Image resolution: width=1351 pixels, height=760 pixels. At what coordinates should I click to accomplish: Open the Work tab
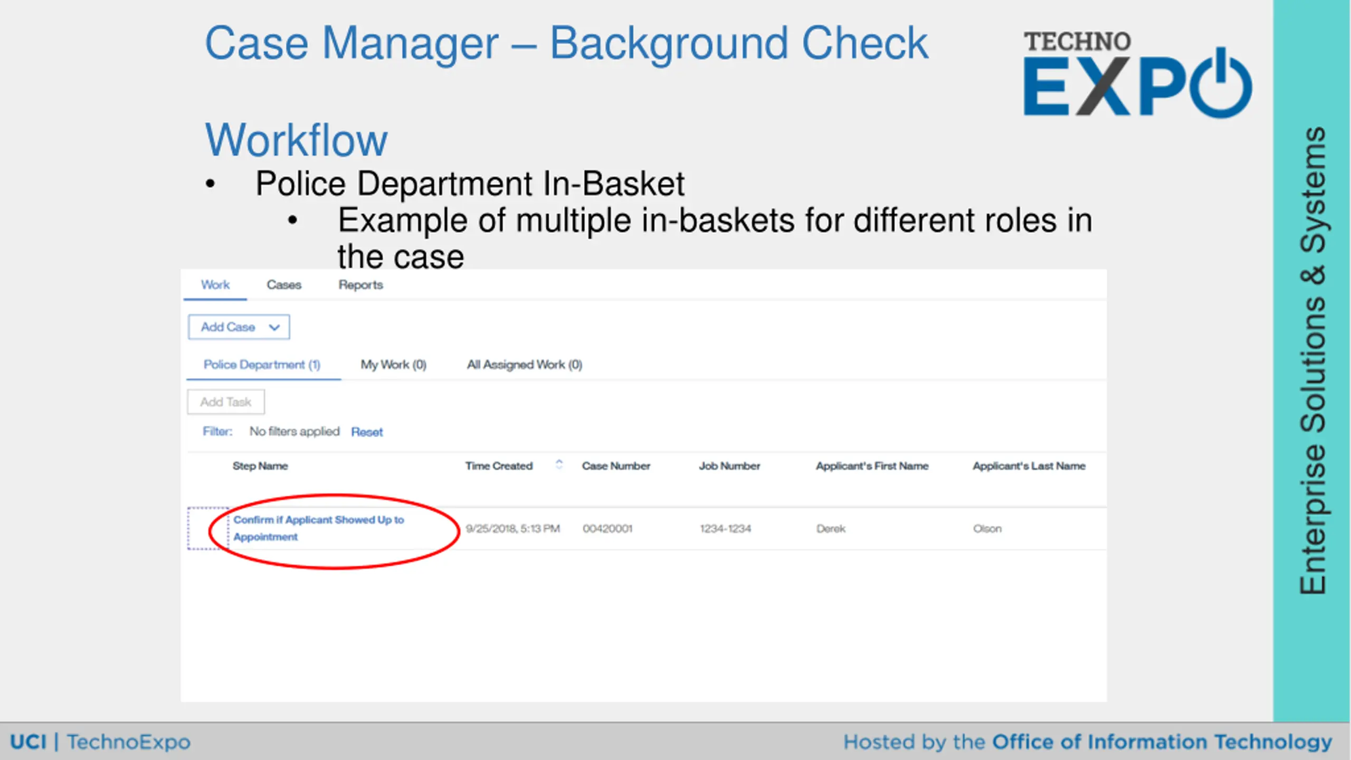point(215,285)
